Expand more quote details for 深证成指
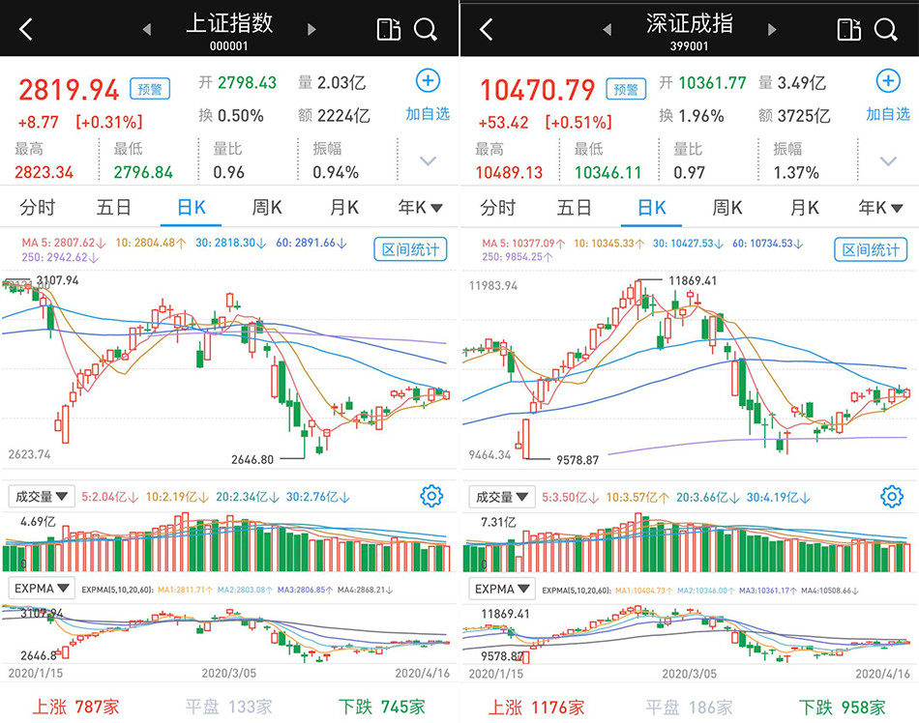This screenshot has width=919, height=723. (888, 161)
